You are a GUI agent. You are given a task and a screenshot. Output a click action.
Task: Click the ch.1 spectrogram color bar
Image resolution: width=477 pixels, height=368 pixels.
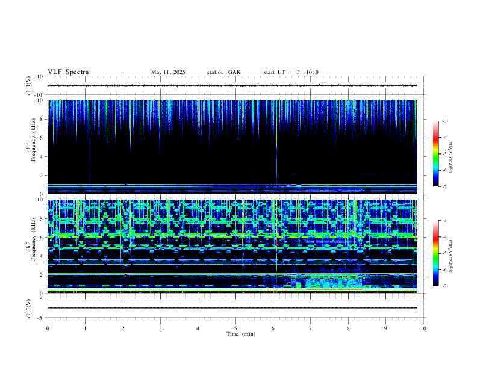(x=436, y=154)
